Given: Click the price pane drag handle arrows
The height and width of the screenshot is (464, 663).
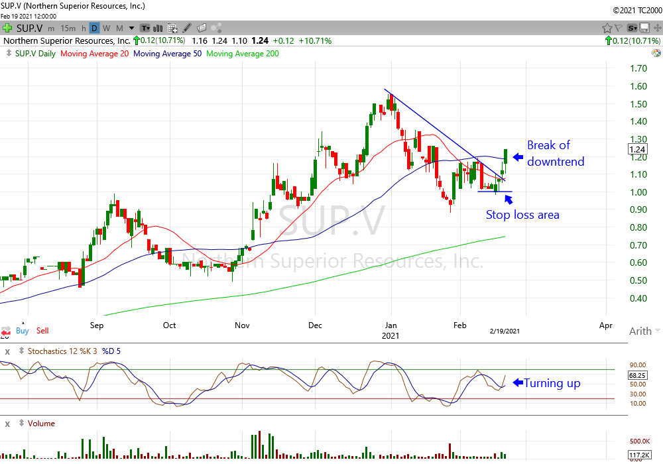Looking at the screenshot, I should click(9, 53).
